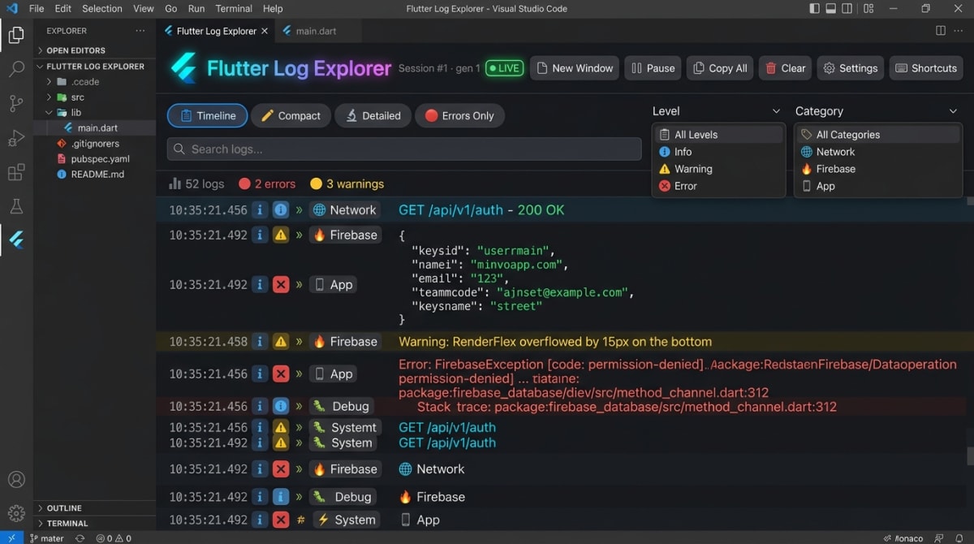974x544 pixels.
Task: Collapse the Flutter Log Explorer folder section
Action: (x=94, y=67)
